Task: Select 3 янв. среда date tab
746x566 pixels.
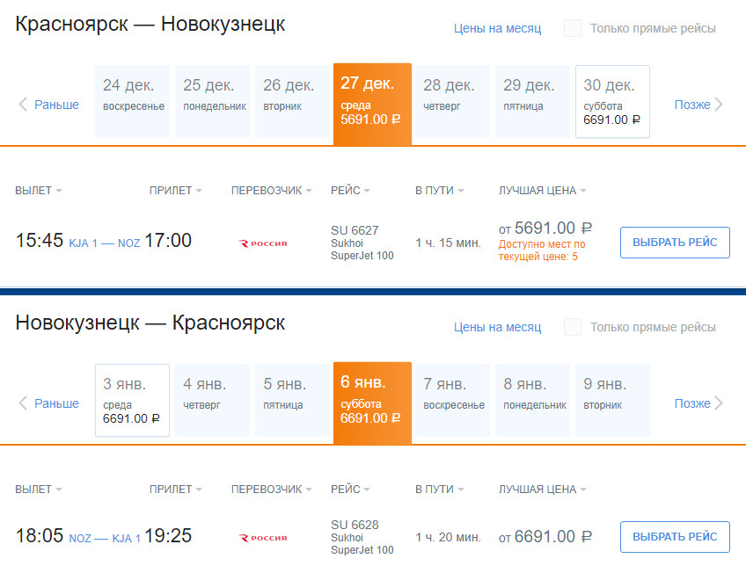Action: click(132, 401)
